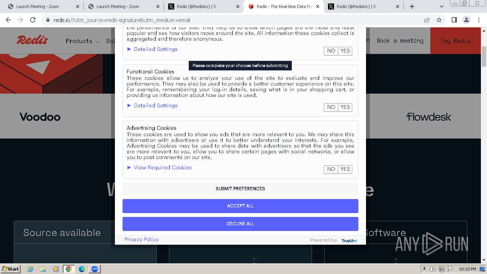
Task: Click scrollbar down arrow
Action: pos(484,260)
